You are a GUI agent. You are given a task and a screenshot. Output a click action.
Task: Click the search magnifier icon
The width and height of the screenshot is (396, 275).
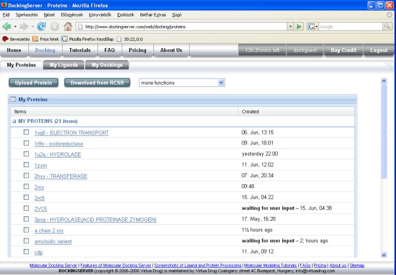(388, 27)
